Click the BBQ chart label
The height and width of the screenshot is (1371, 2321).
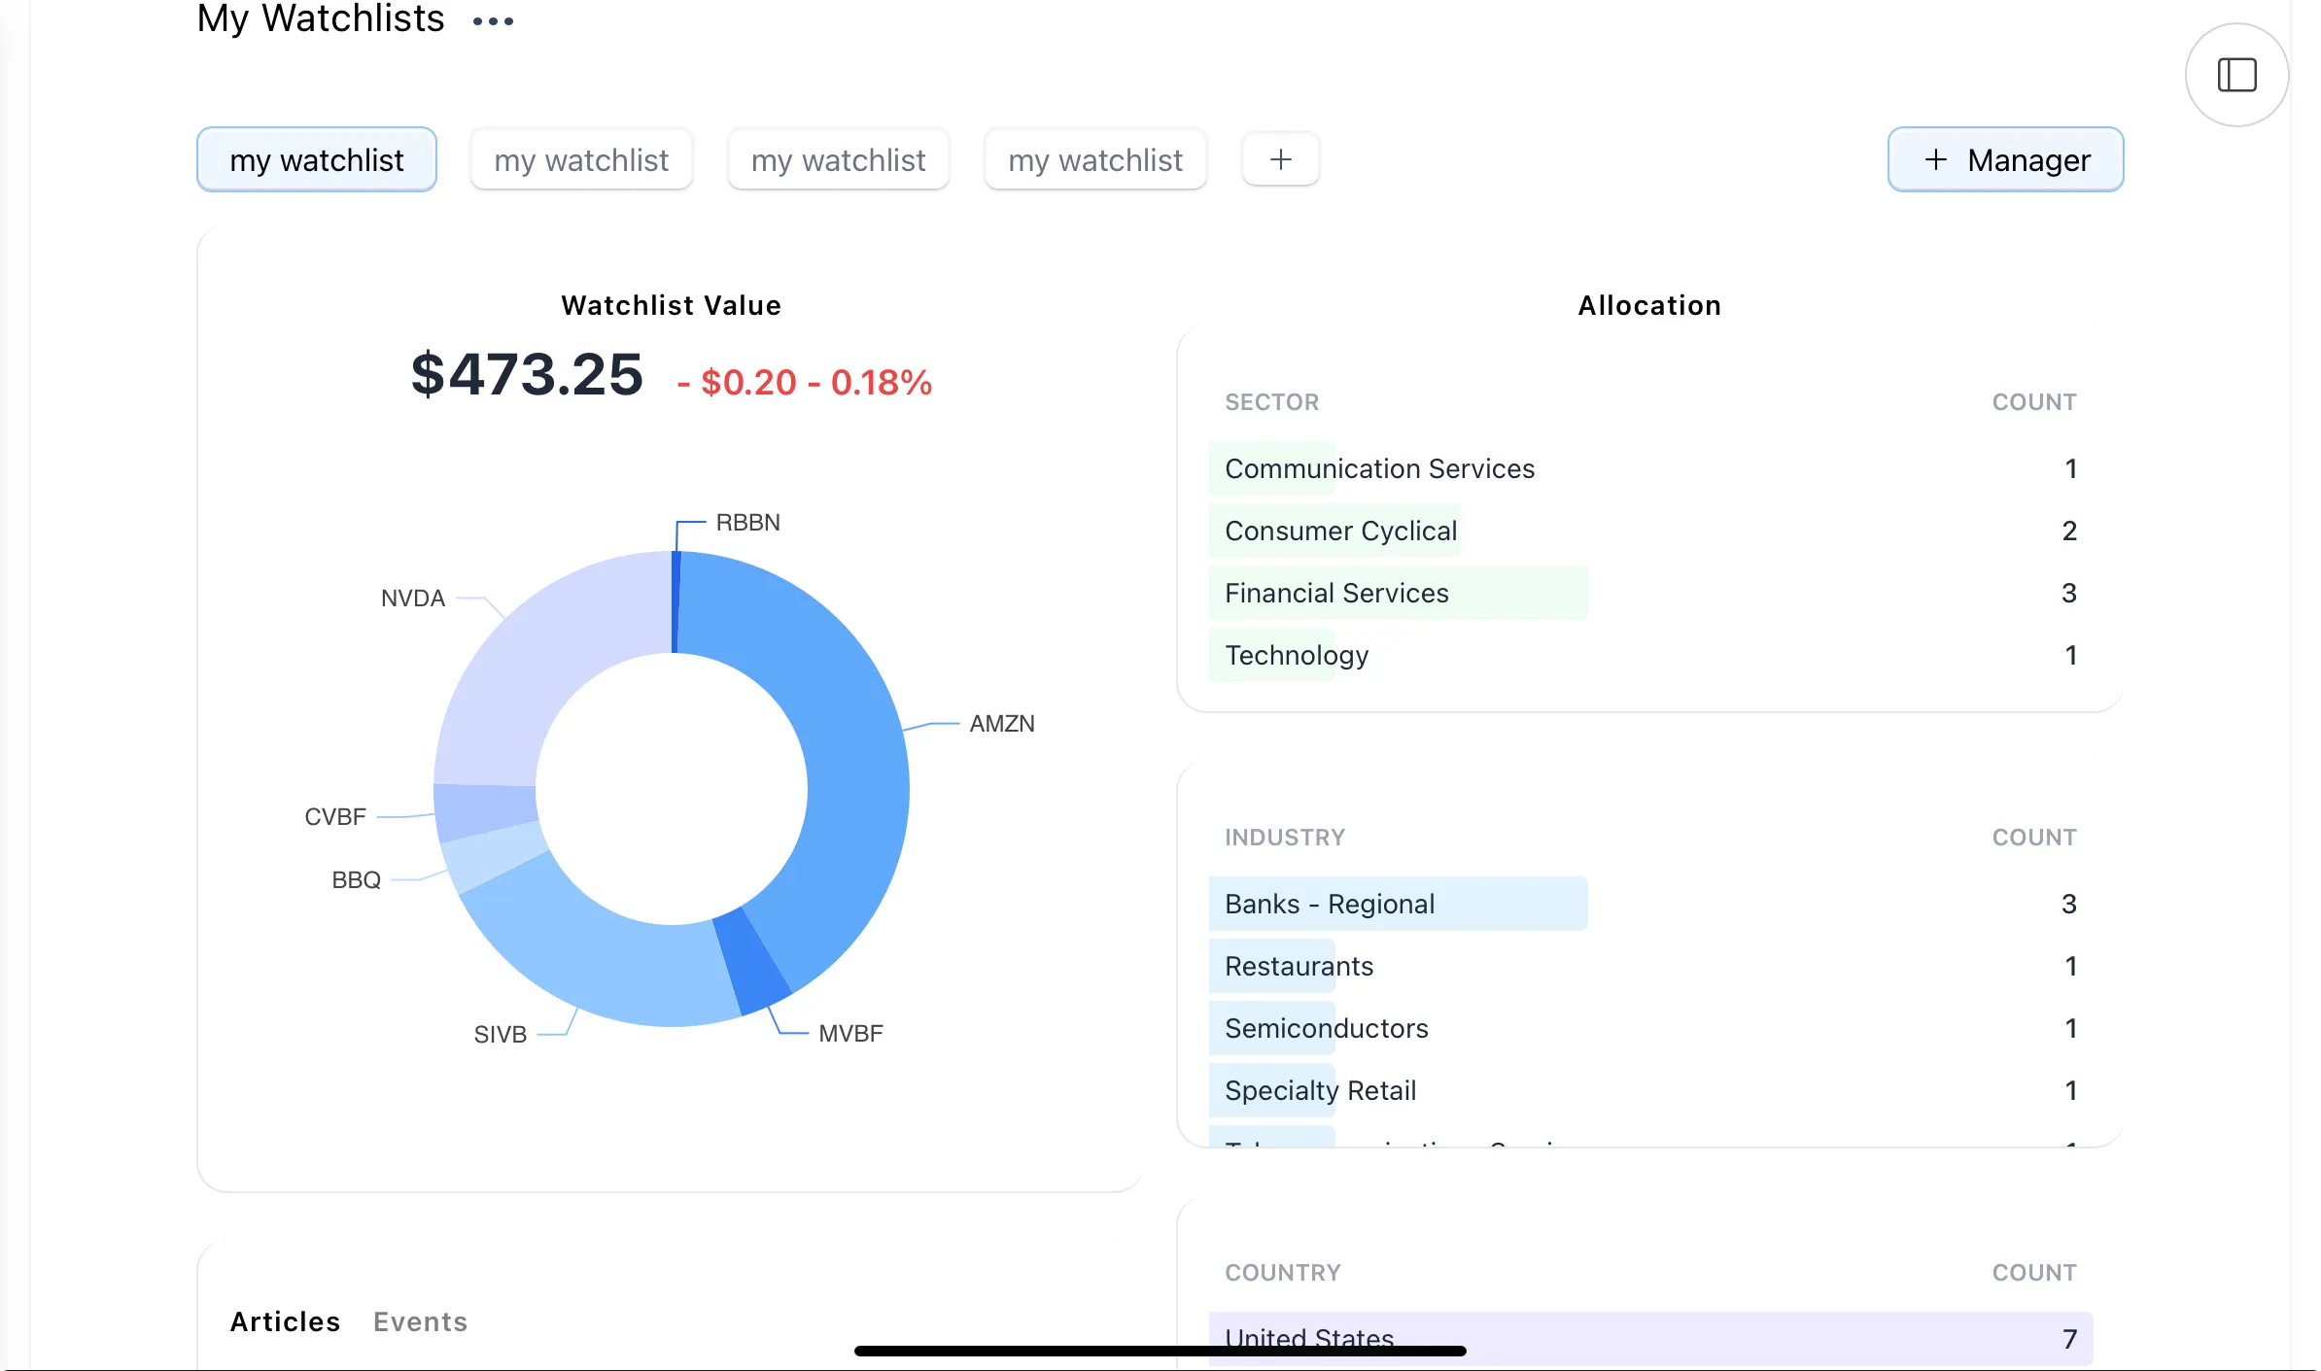(x=356, y=880)
